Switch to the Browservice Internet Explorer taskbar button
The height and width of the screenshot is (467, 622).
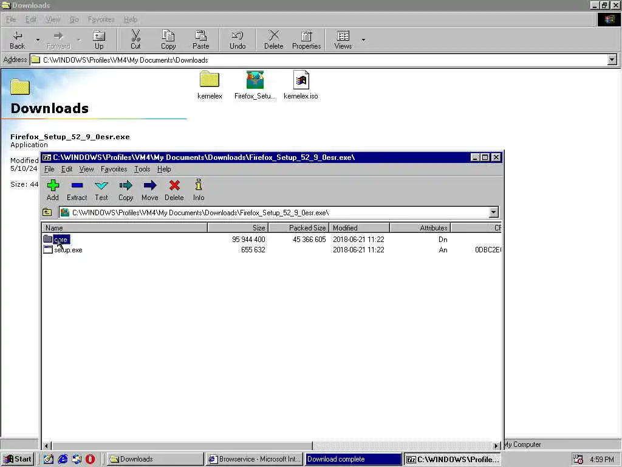pos(255,459)
